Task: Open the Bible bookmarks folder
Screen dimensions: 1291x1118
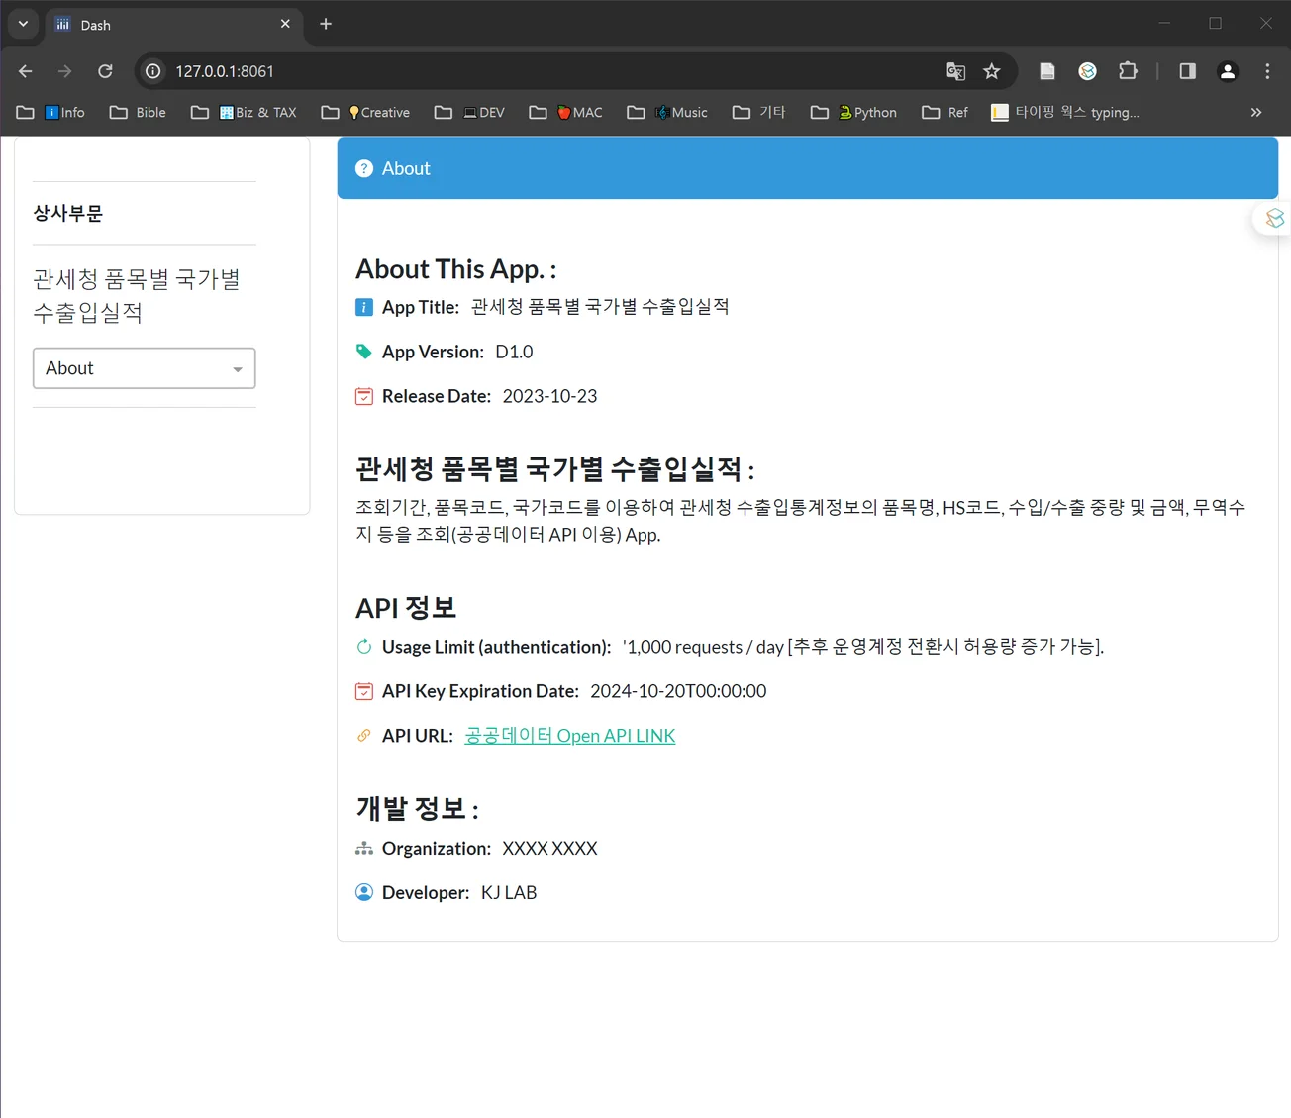Action: coord(138,113)
